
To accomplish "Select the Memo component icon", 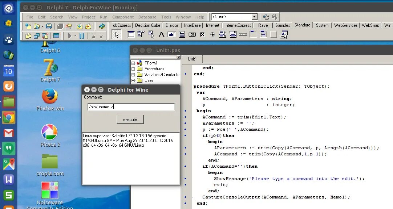I will coord(182,34).
